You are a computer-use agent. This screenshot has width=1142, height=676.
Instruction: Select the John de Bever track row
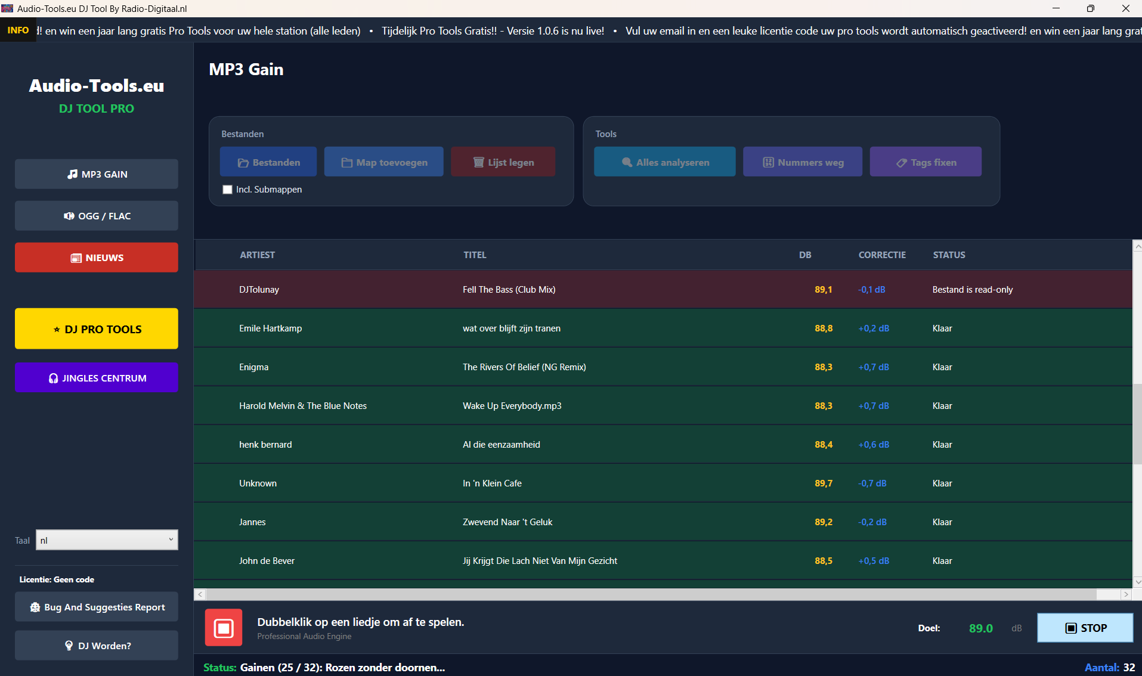(663, 561)
